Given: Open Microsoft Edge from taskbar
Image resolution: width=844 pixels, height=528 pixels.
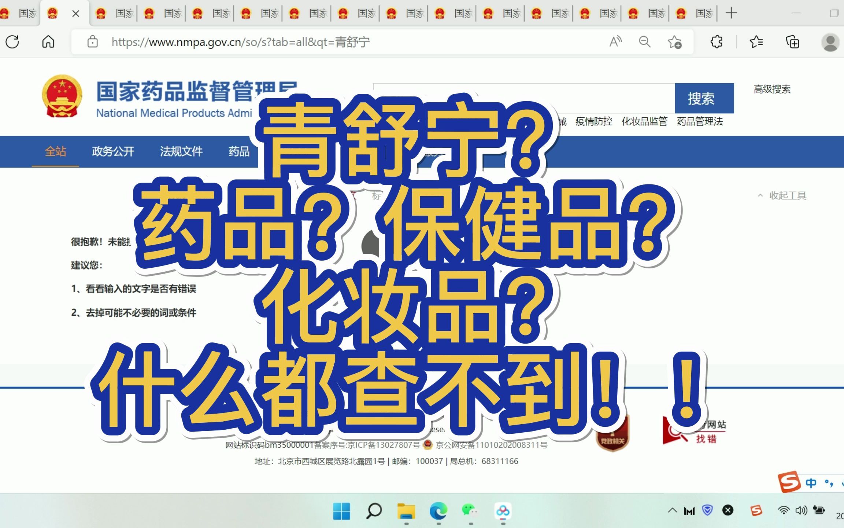Looking at the screenshot, I should coord(438,511).
